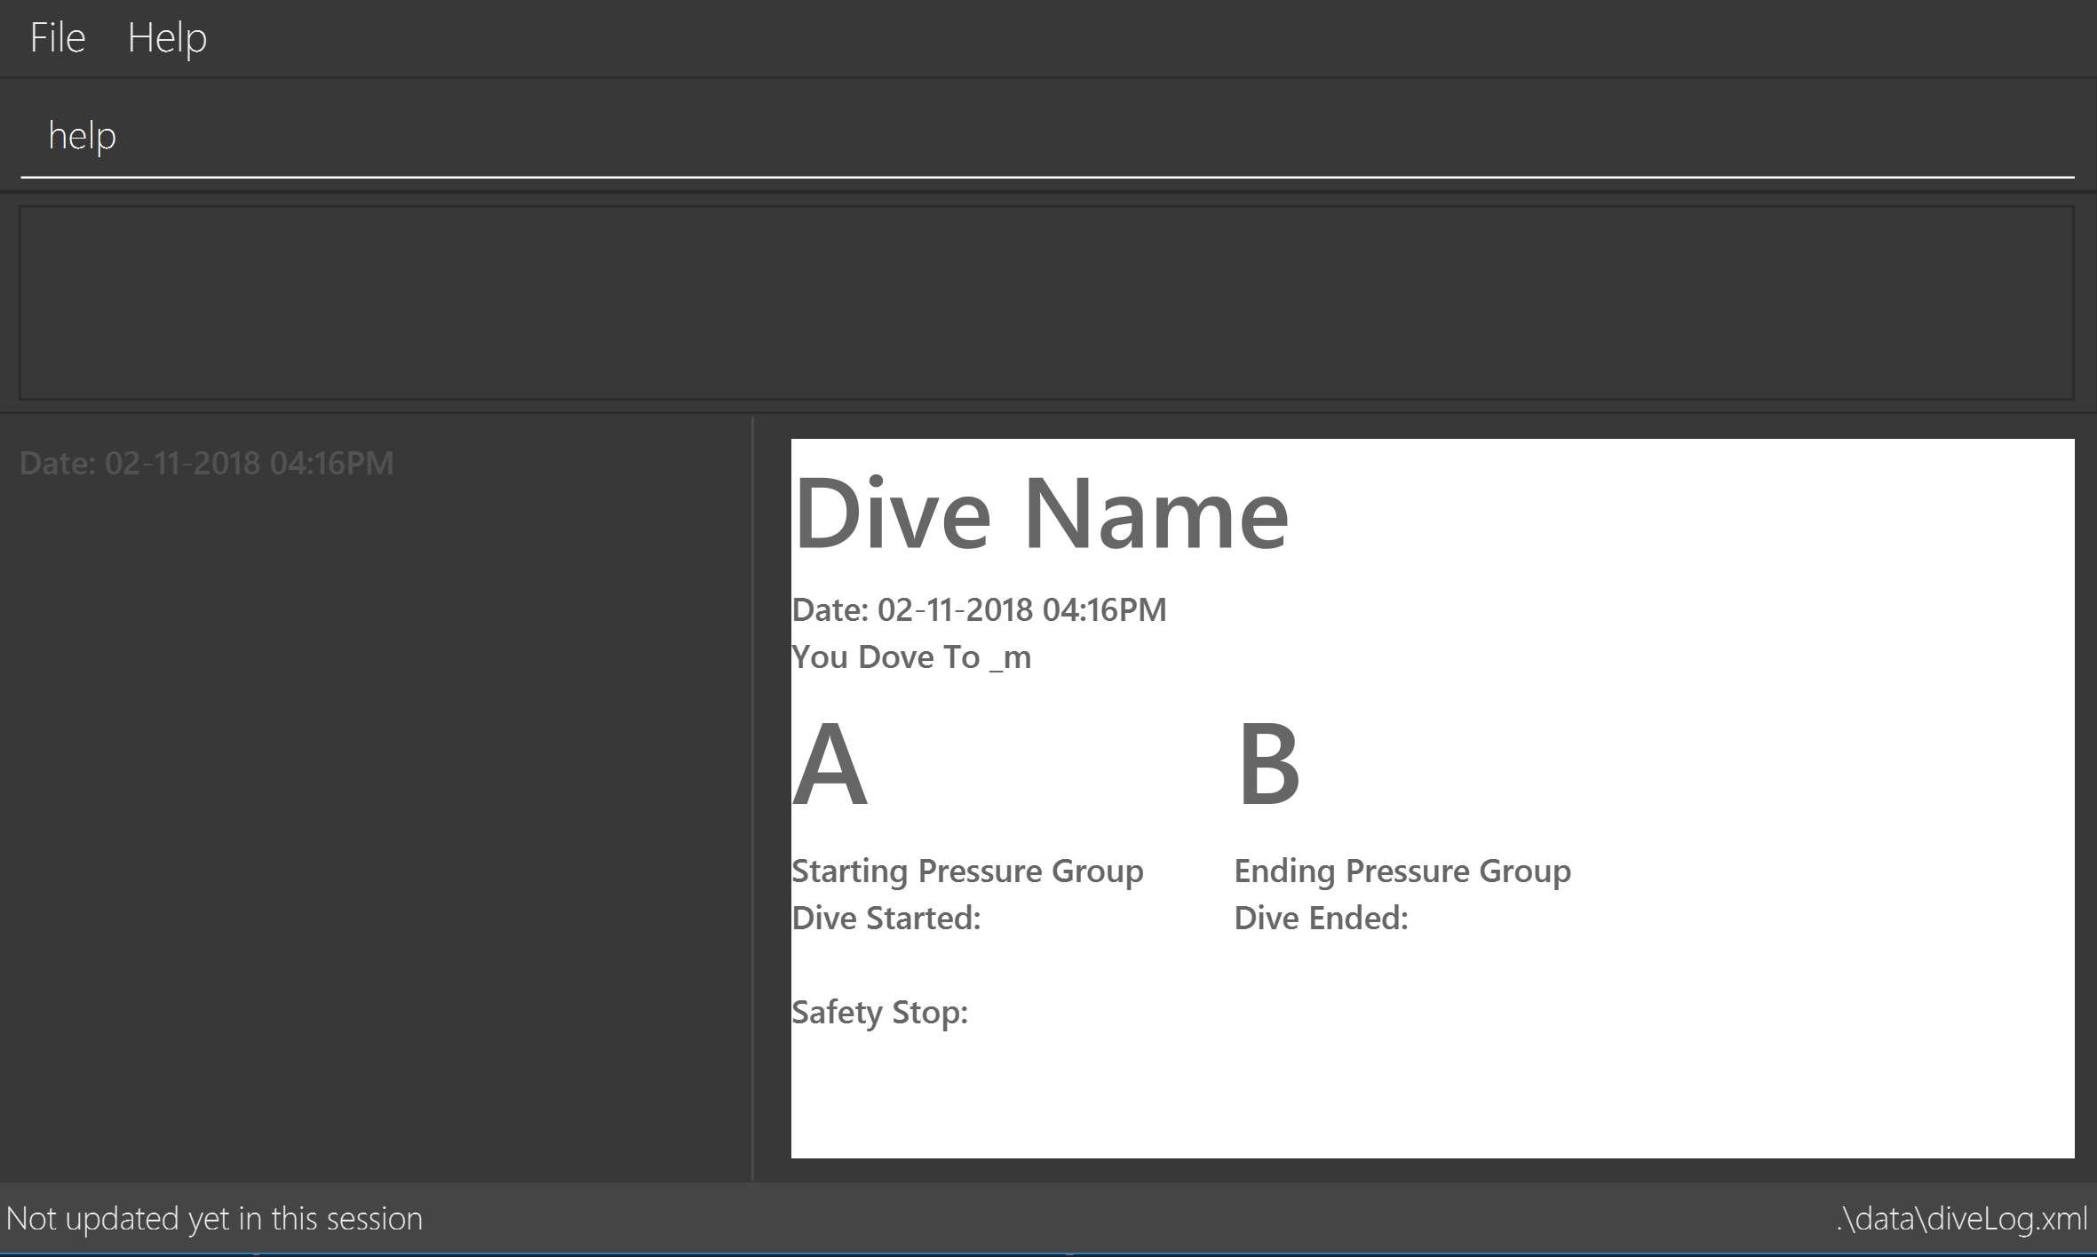The height and width of the screenshot is (1257, 2097).
Task: Open the Help menu
Action: tap(167, 37)
